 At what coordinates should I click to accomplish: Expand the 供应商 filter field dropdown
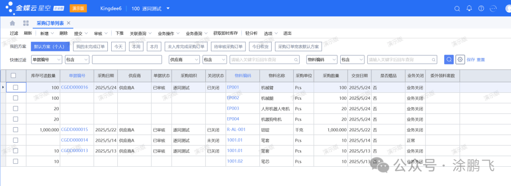pyautogui.click(x=184, y=59)
